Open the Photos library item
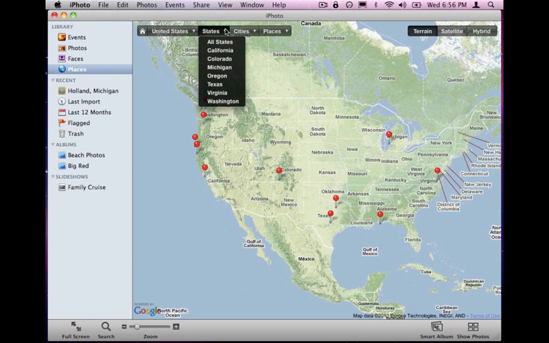This screenshot has height=343, width=549. 73,48
